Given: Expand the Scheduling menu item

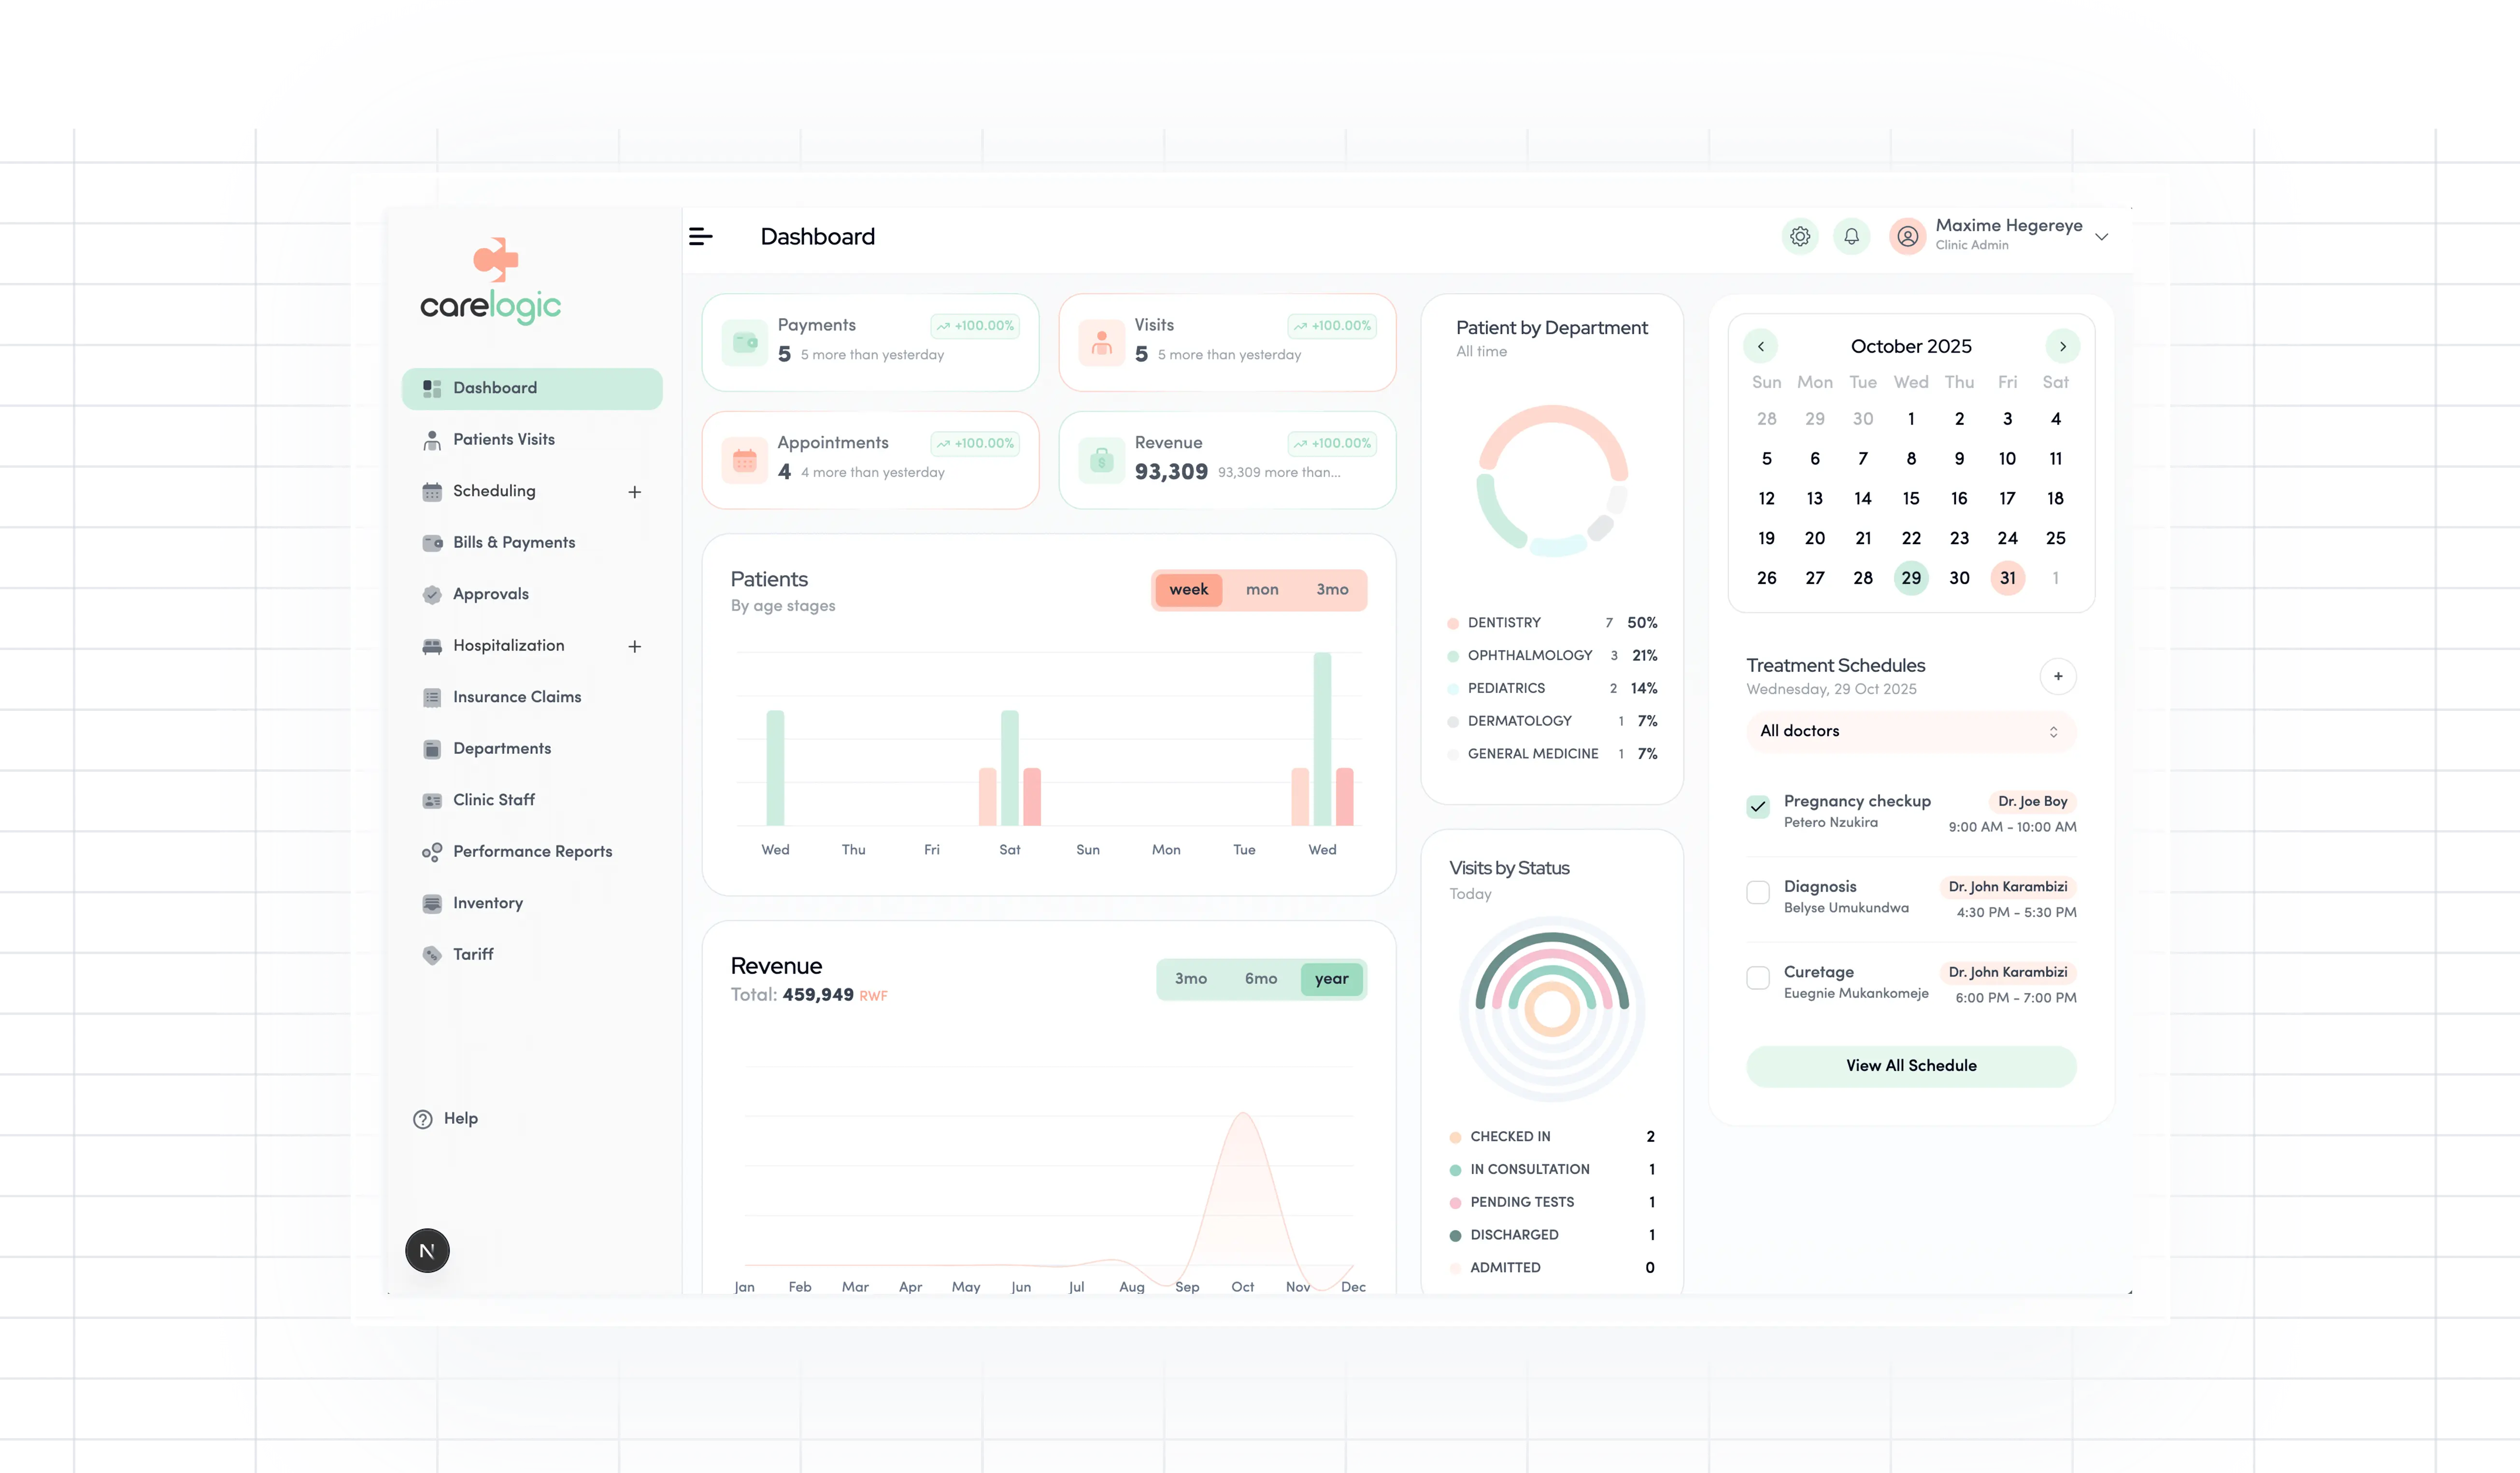Looking at the screenshot, I should (635, 491).
